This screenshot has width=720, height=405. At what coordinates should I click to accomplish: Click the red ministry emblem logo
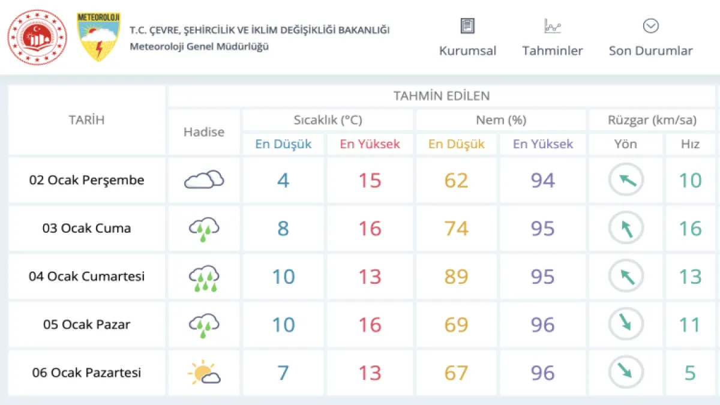tap(37, 37)
